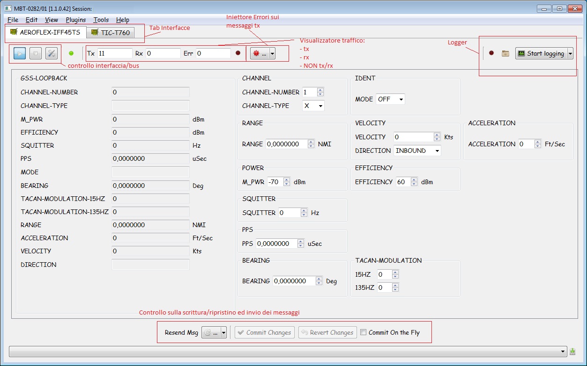Click the Stop interface icon
The height and width of the screenshot is (366, 587).
tap(34, 53)
